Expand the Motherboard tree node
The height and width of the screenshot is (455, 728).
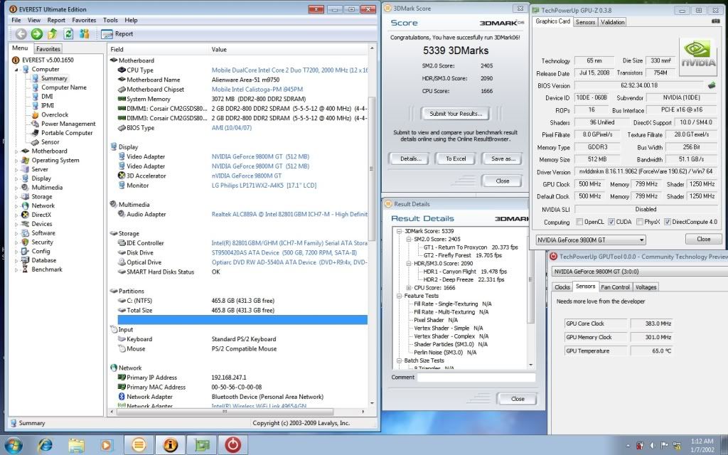coord(16,151)
